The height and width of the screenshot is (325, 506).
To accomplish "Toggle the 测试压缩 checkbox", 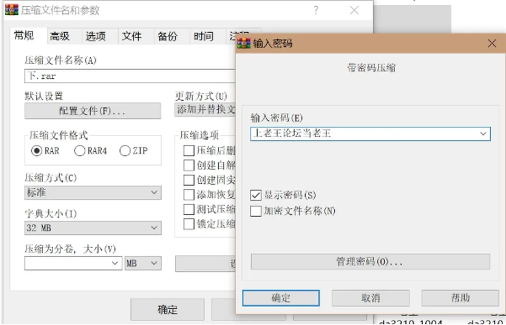I will point(189,209).
